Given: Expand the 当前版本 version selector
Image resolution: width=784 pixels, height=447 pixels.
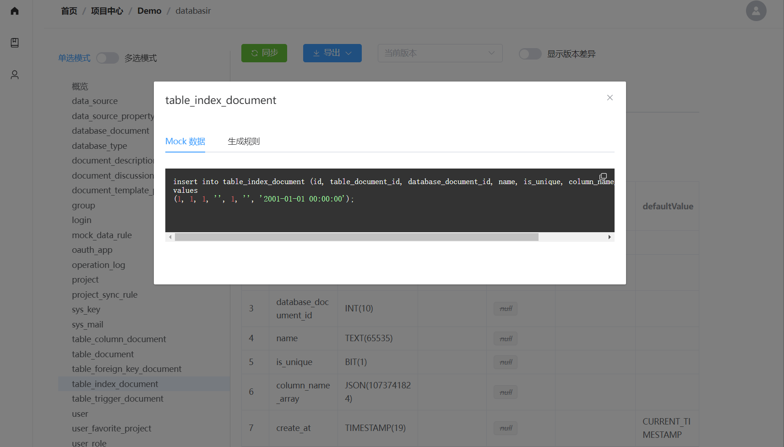Looking at the screenshot, I should (440, 53).
